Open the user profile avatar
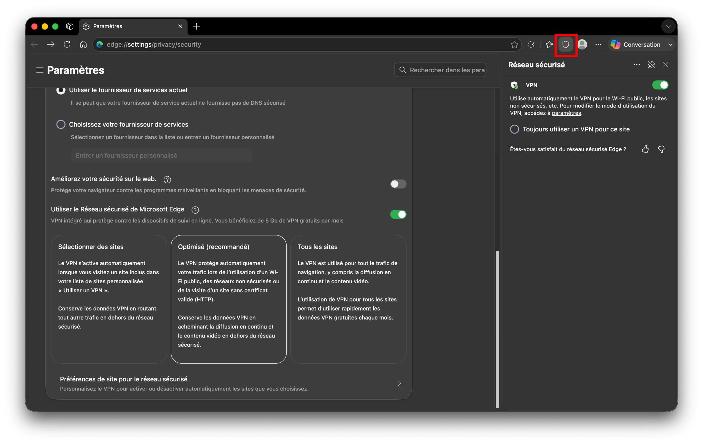 [x=582, y=44]
